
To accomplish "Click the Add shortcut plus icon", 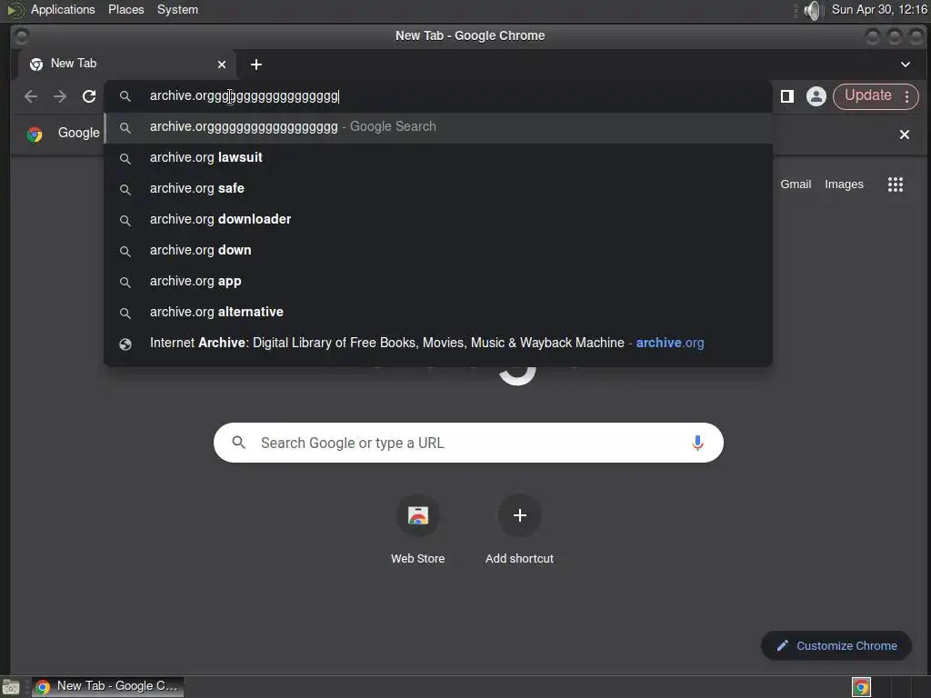I will click(519, 515).
